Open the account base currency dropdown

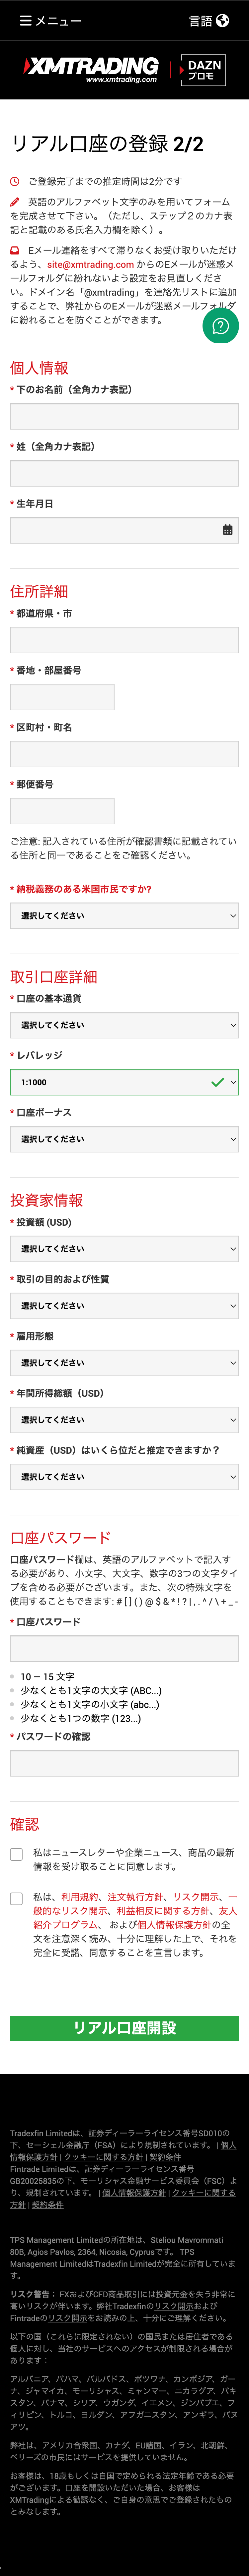pyautogui.click(x=124, y=1025)
